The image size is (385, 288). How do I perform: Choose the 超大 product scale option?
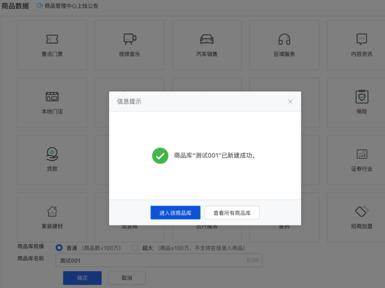135,248
